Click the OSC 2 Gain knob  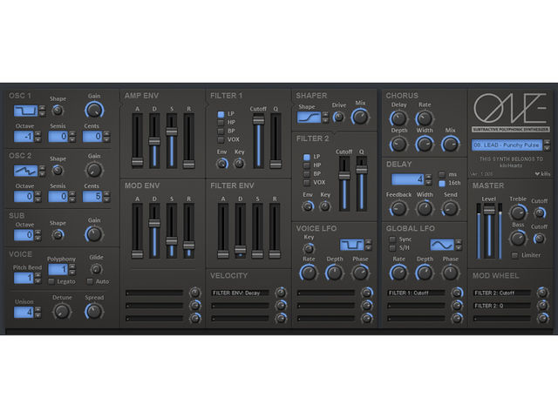(x=94, y=171)
